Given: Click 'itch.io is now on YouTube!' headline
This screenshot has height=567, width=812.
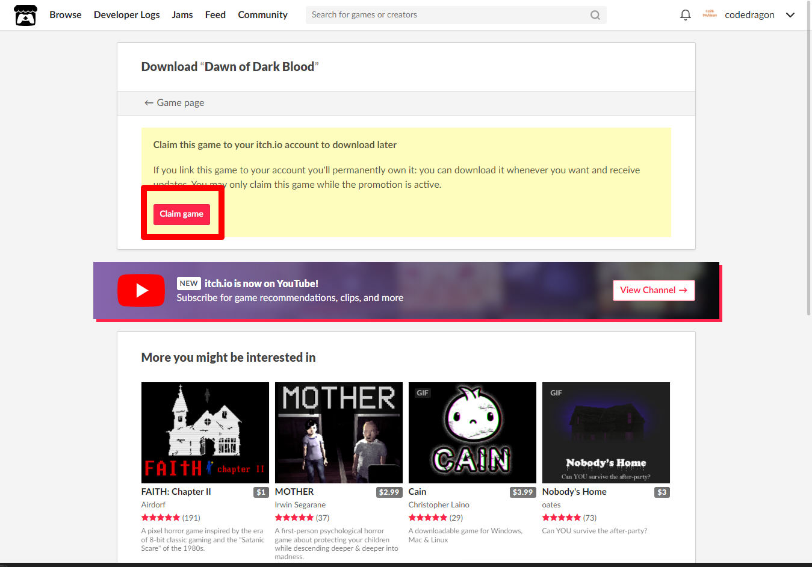Looking at the screenshot, I should point(261,283).
